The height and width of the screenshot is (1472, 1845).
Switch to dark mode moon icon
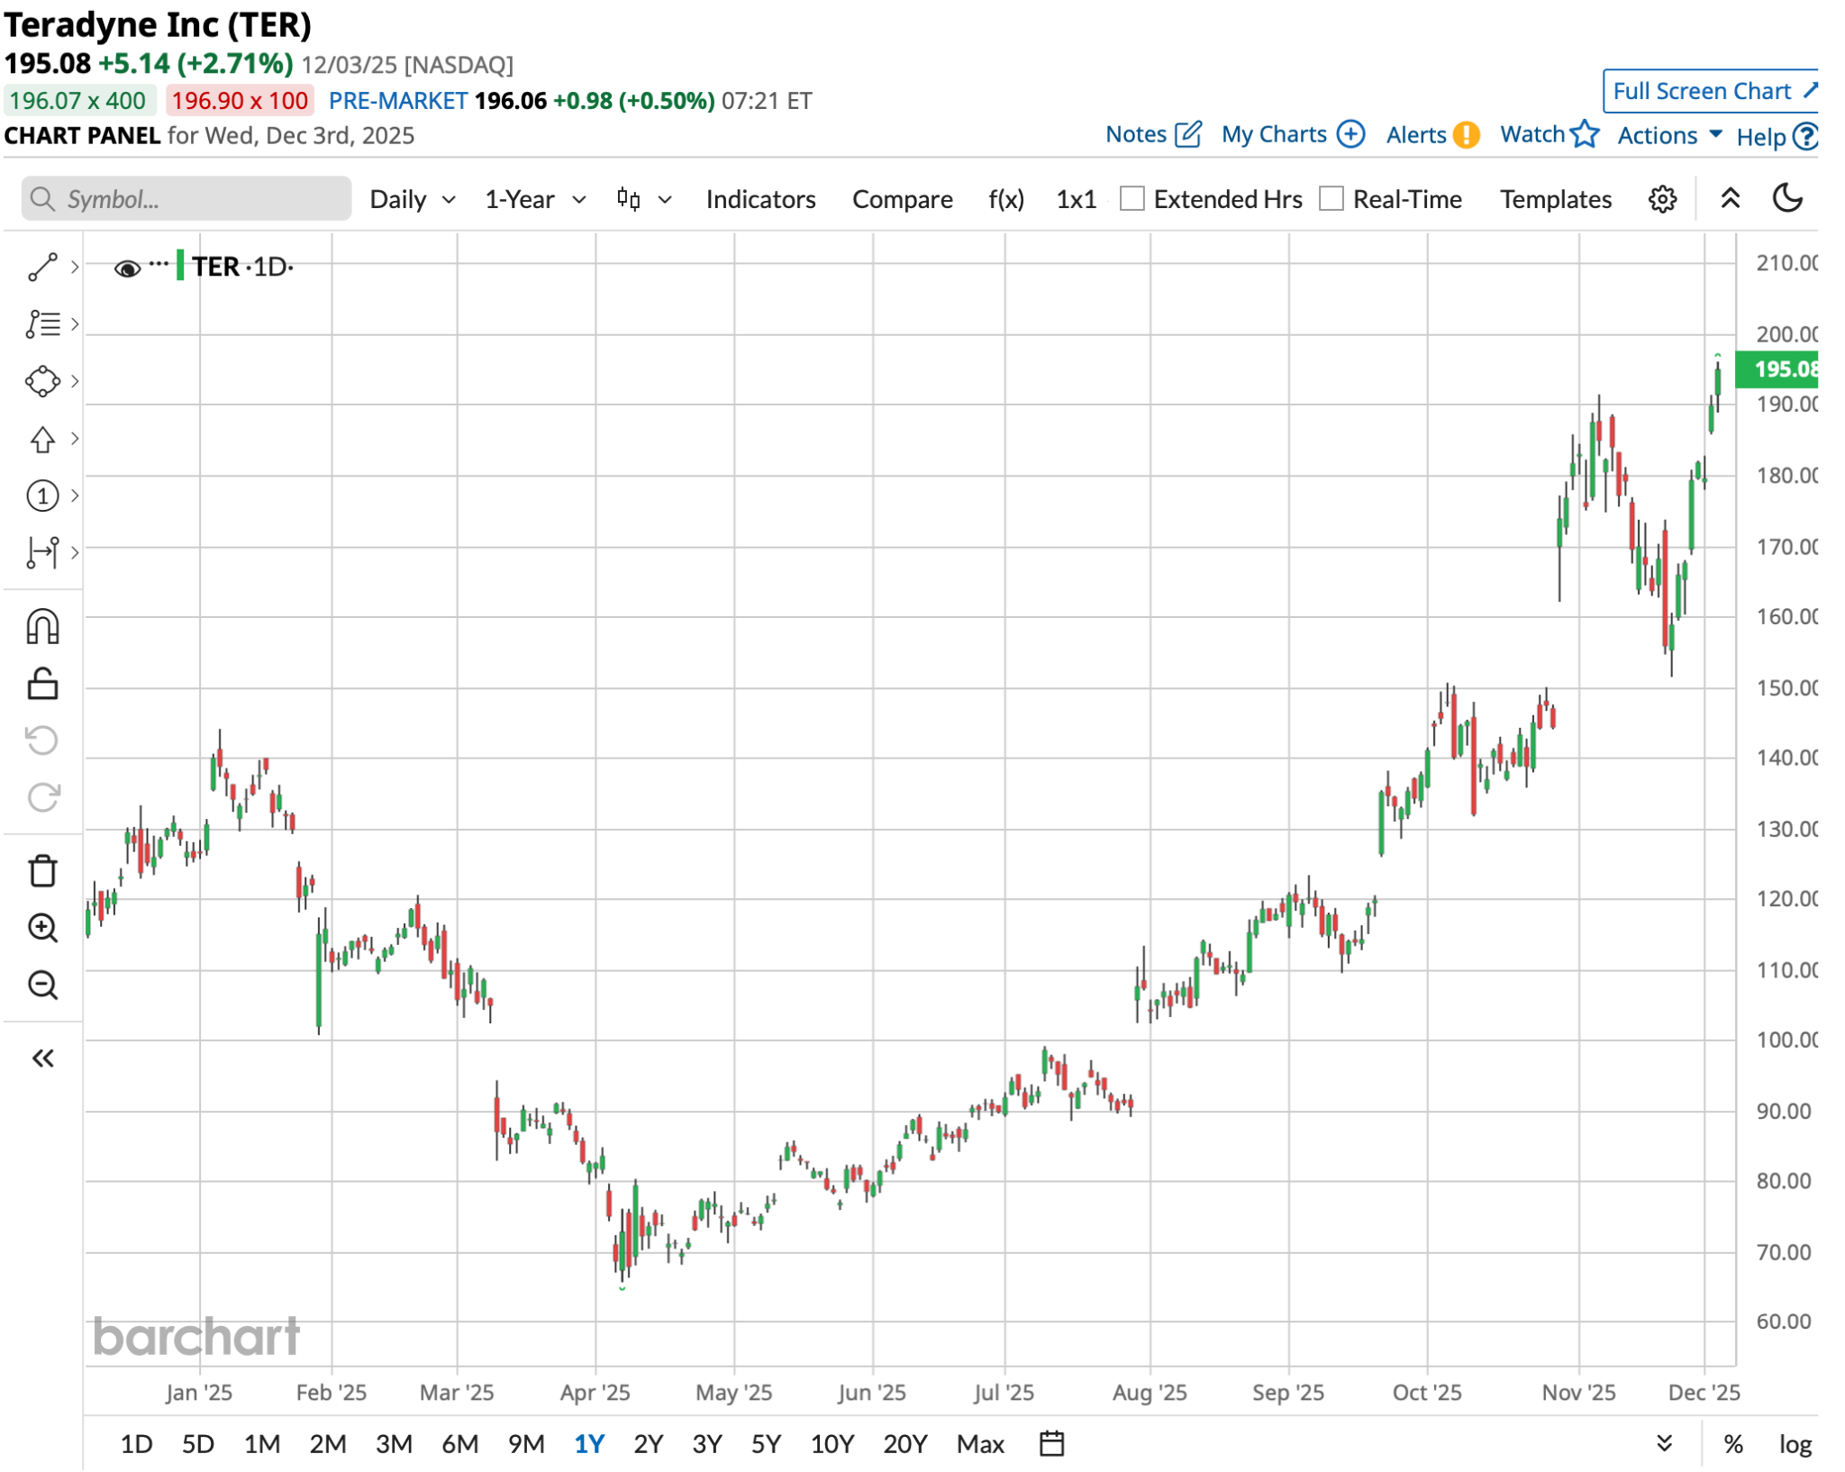point(1787,198)
